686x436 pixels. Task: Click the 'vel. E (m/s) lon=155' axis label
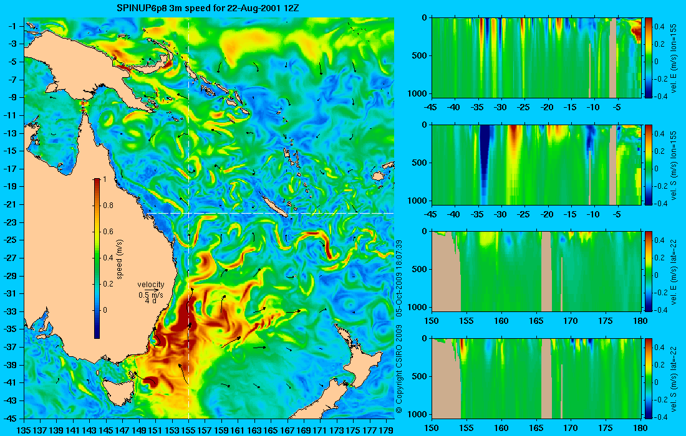674,58
